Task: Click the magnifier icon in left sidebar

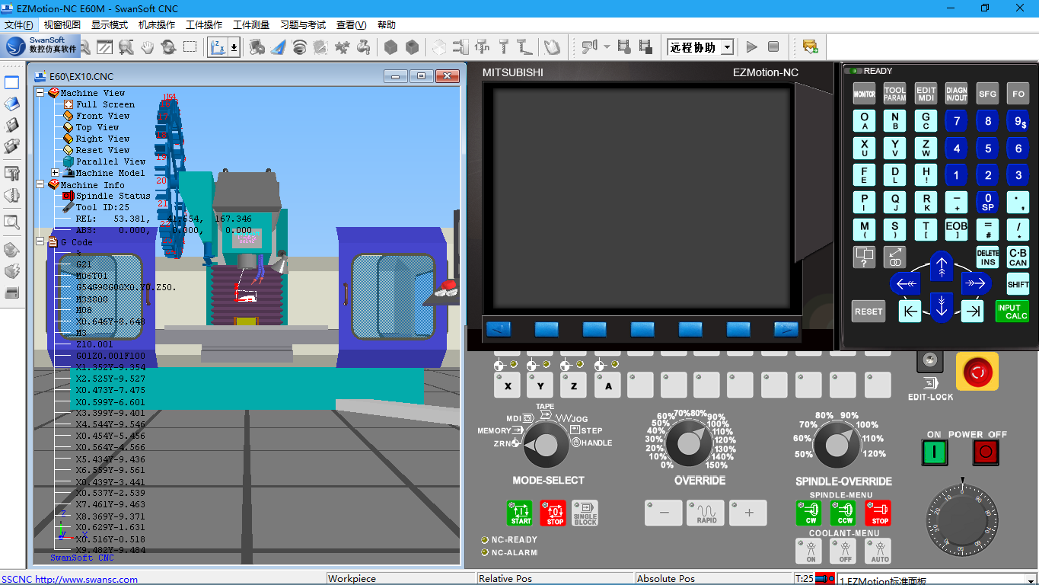Action: [x=11, y=222]
